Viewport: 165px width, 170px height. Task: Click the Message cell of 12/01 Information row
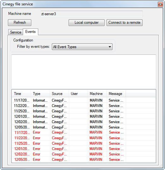click(x=116, y=116)
